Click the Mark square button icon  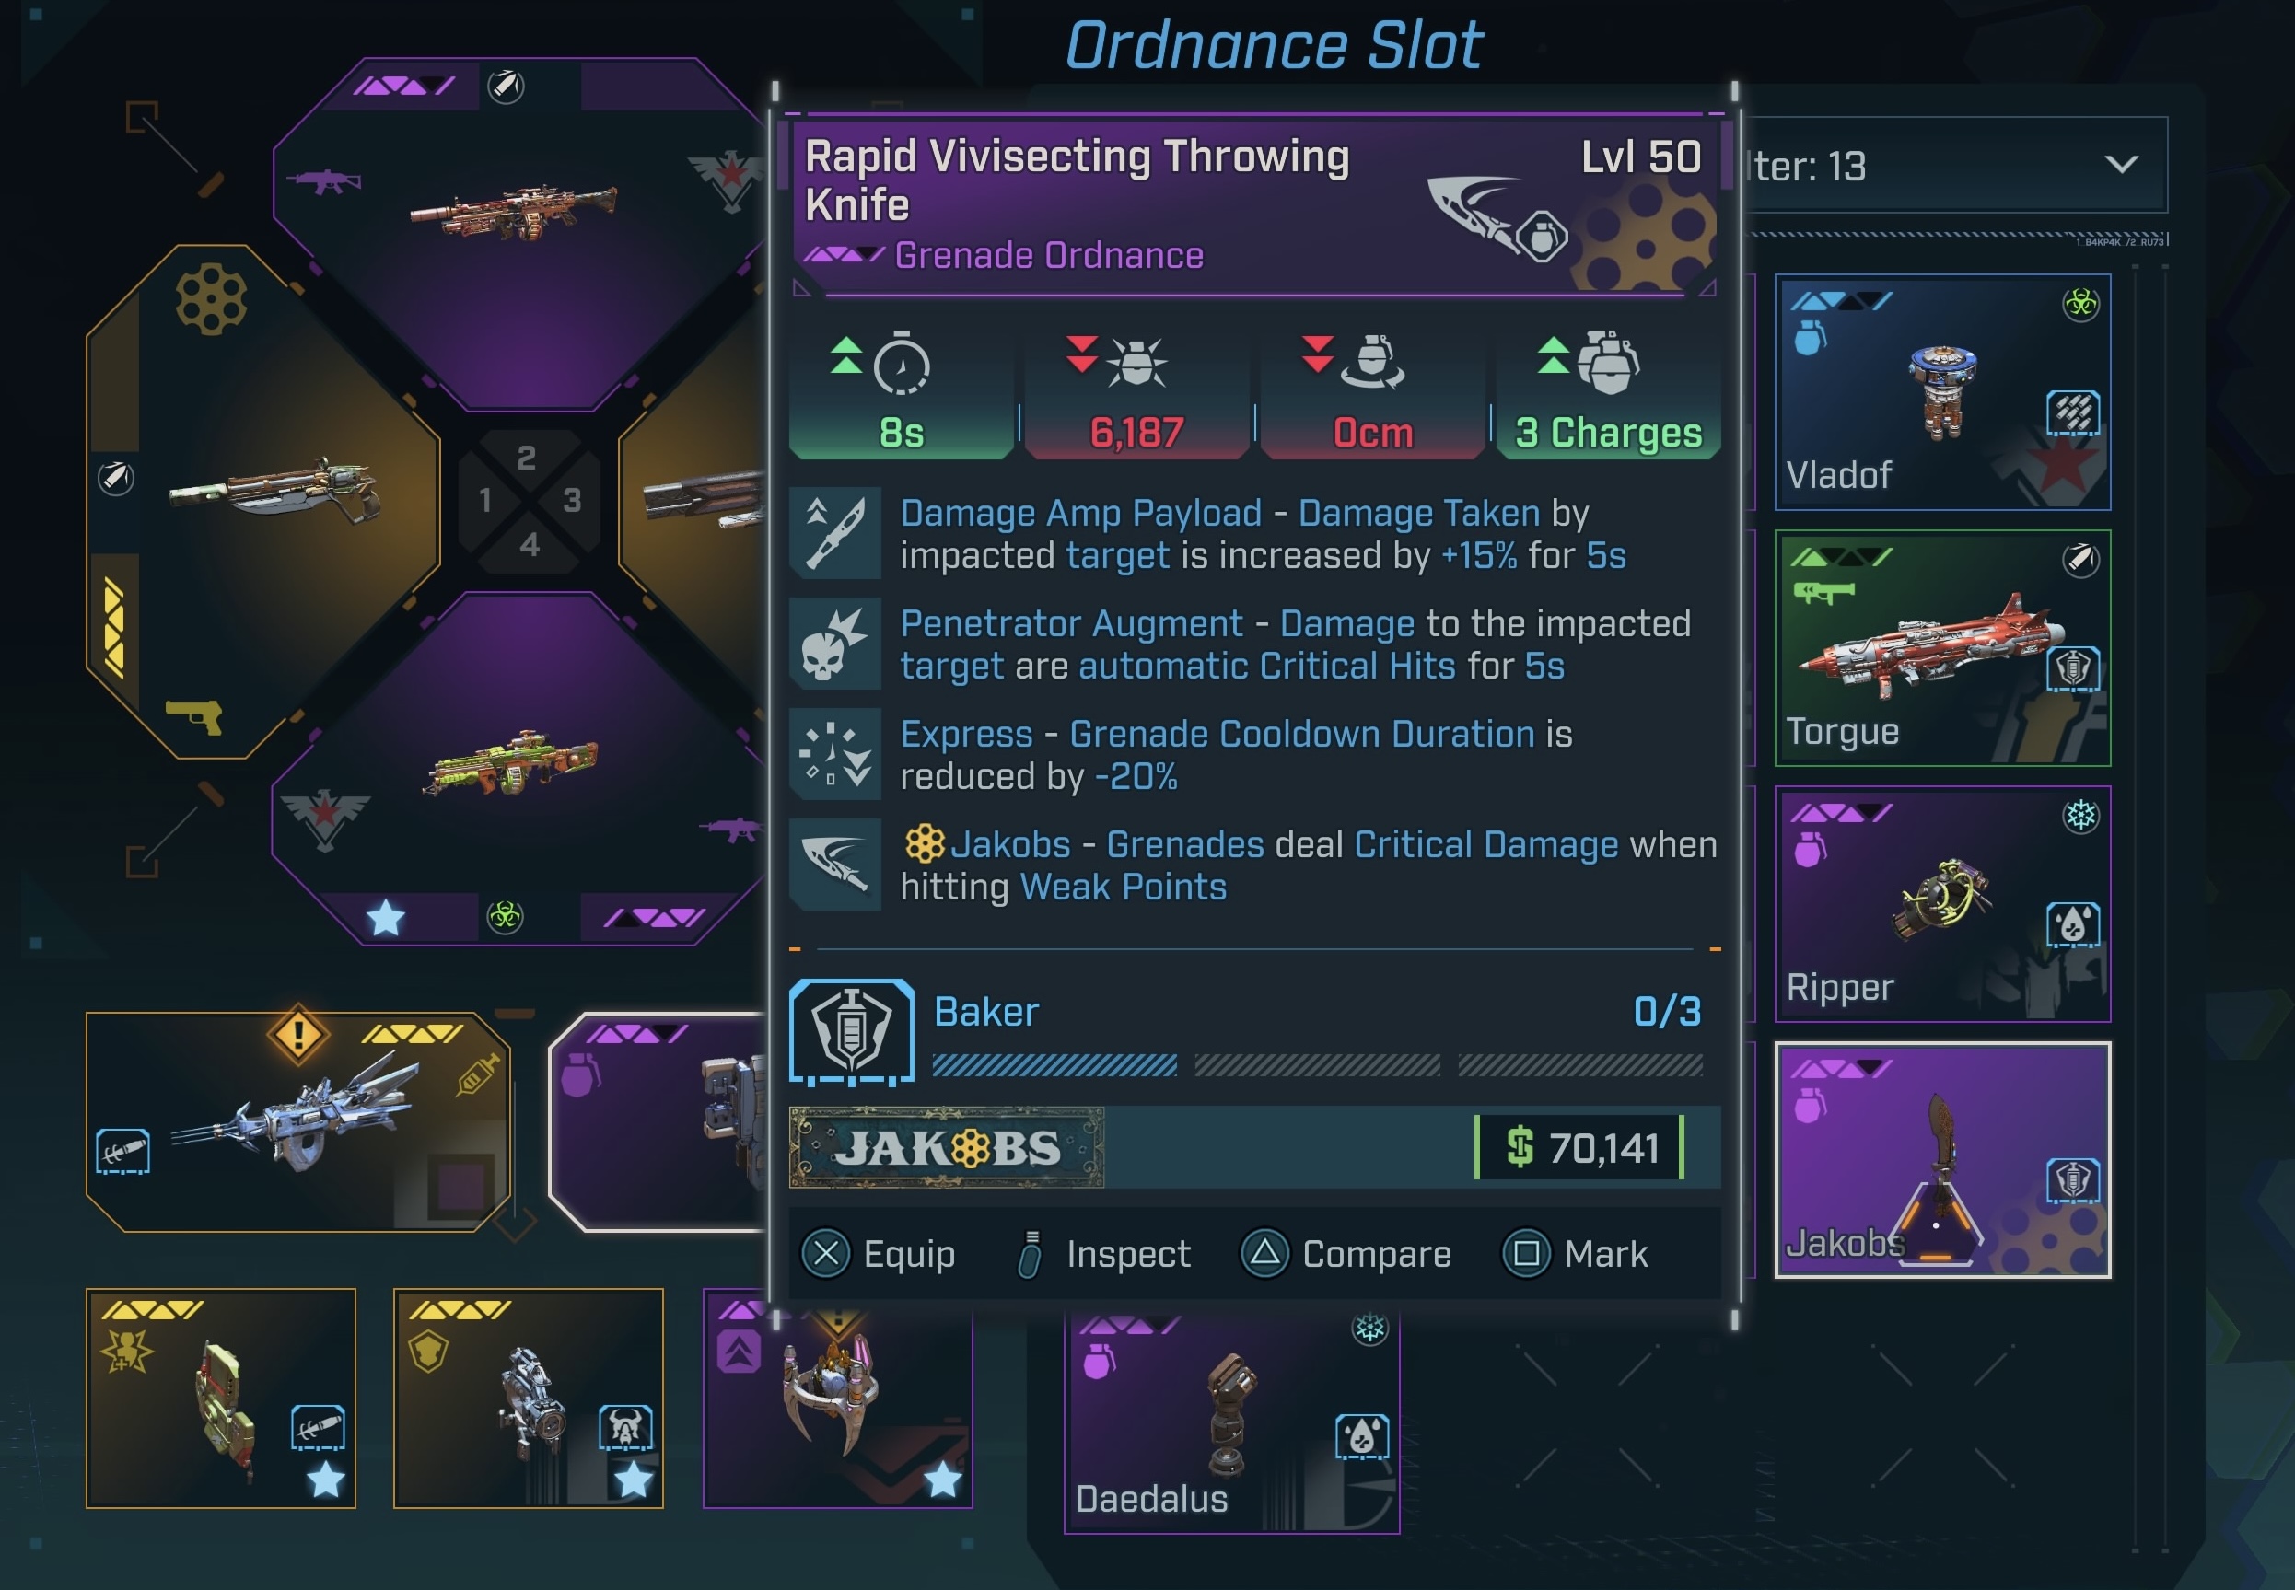tap(1526, 1252)
